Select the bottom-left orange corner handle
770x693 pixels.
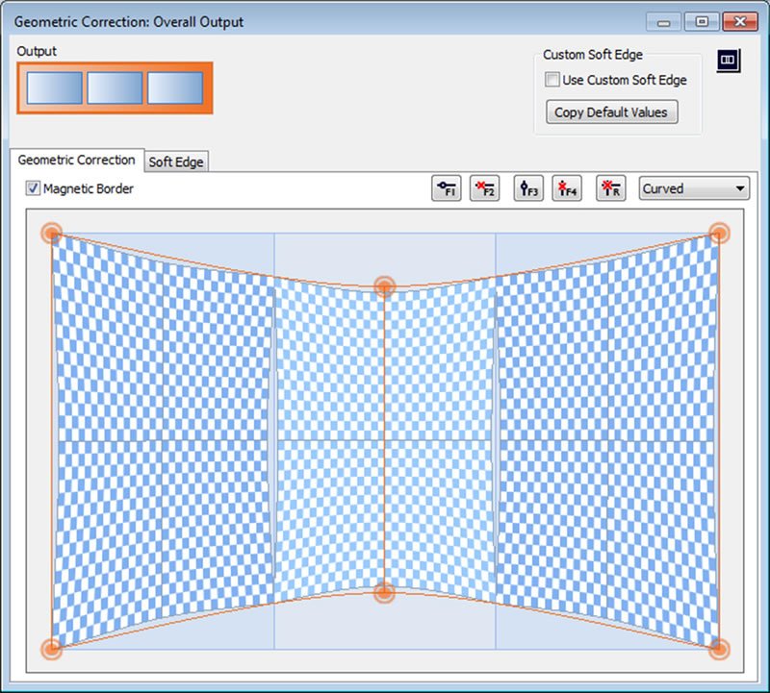[51, 650]
